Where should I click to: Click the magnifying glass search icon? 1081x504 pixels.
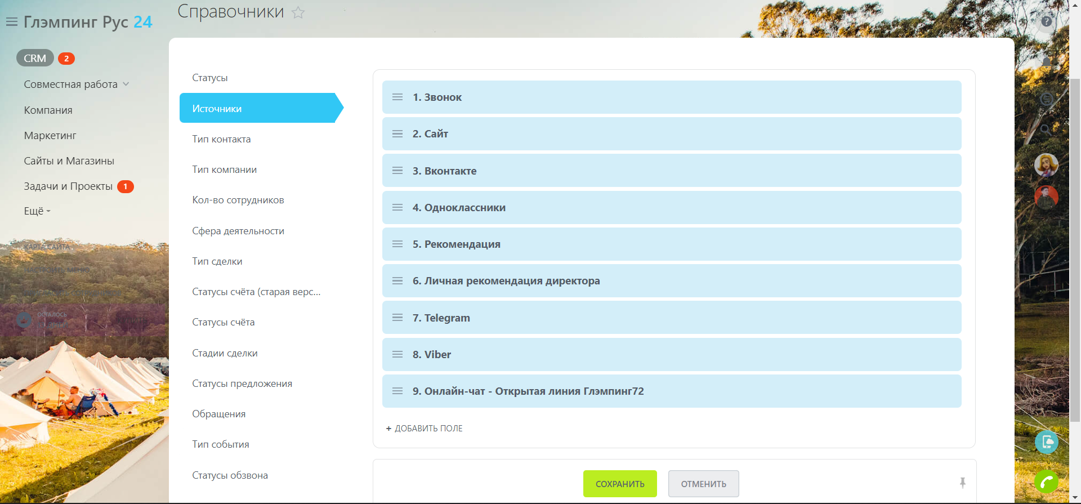click(1046, 130)
